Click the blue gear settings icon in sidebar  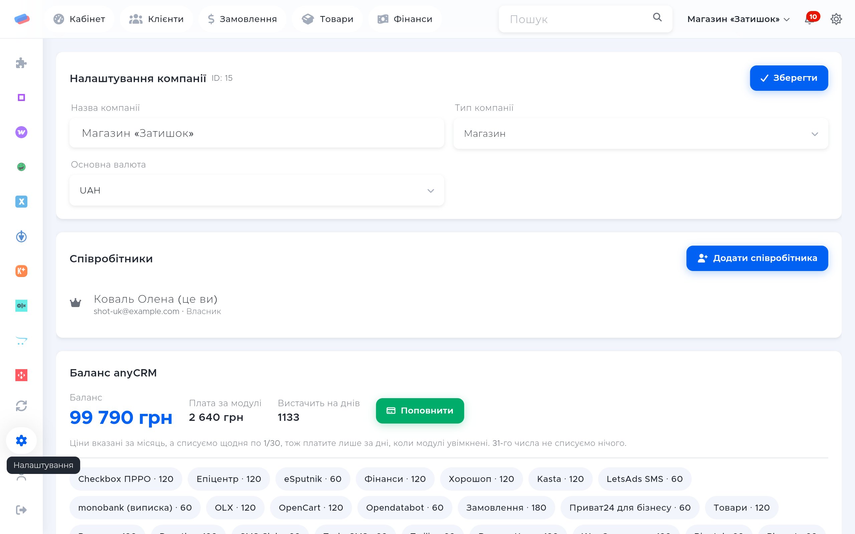[21, 441]
